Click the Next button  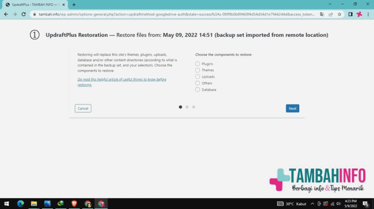point(293,108)
